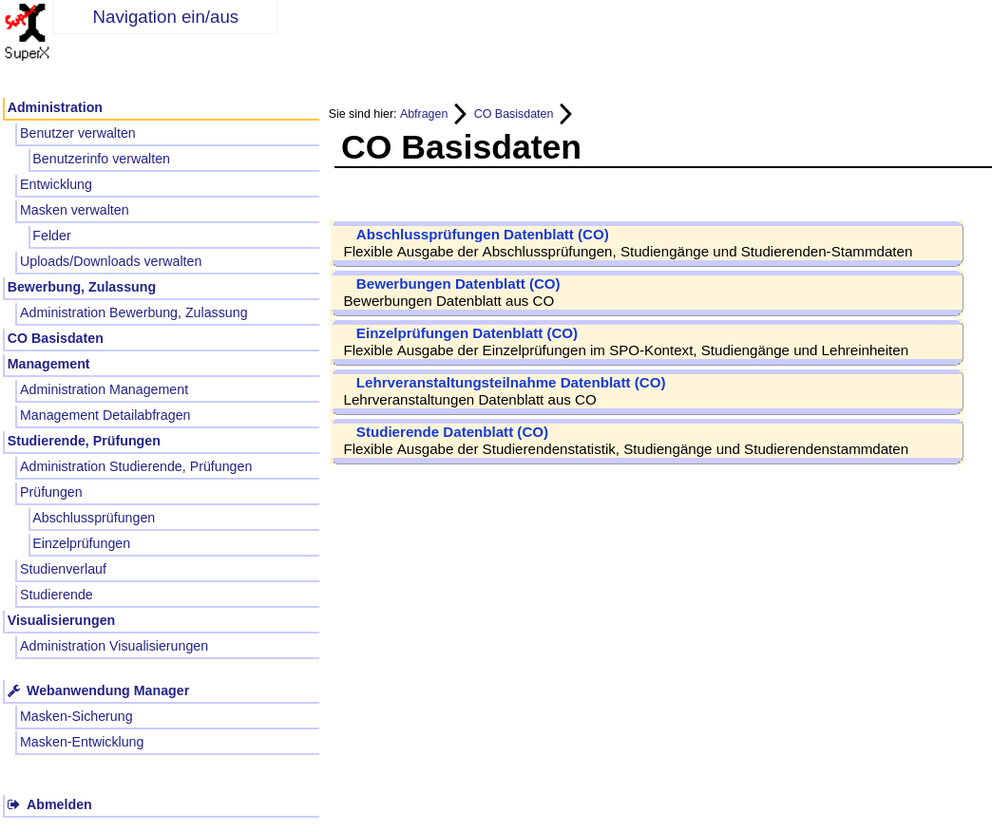Image resolution: width=992 pixels, height=832 pixels.
Task: Select Studienverlauf in the sidebar
Action: [x=63, y=569]
